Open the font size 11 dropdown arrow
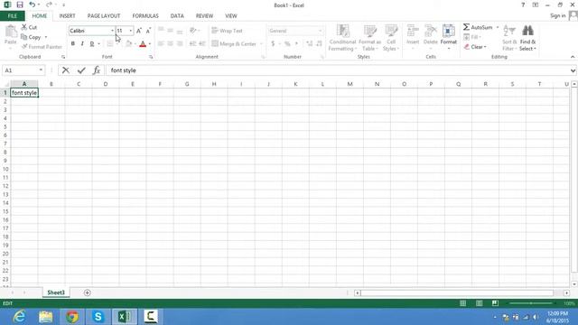The image size is (578, 325). [130, 31]
